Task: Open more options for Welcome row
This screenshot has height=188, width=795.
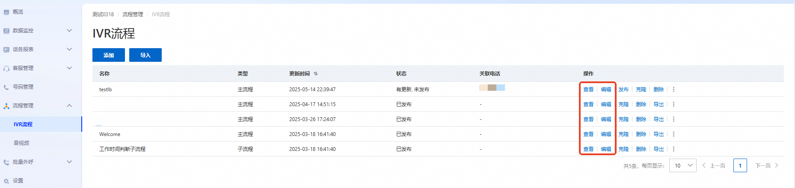Action: pyautogui.click(x=673, y=134)
